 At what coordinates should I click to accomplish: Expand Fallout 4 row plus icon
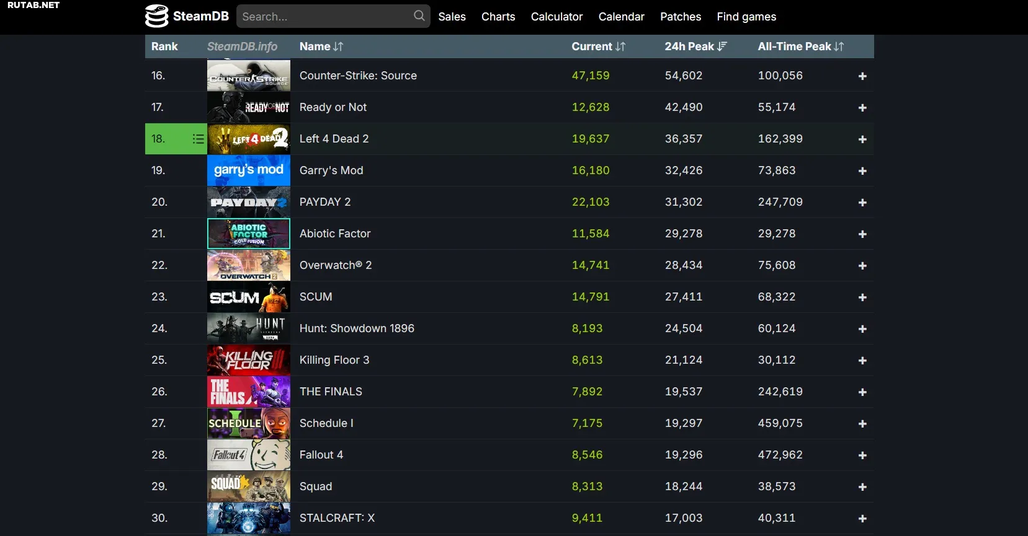(862, 455)
